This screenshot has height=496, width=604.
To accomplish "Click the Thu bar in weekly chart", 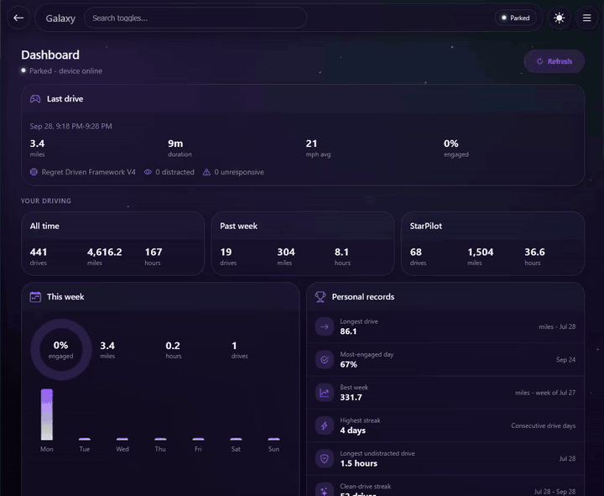I will (x=160, y=439).
